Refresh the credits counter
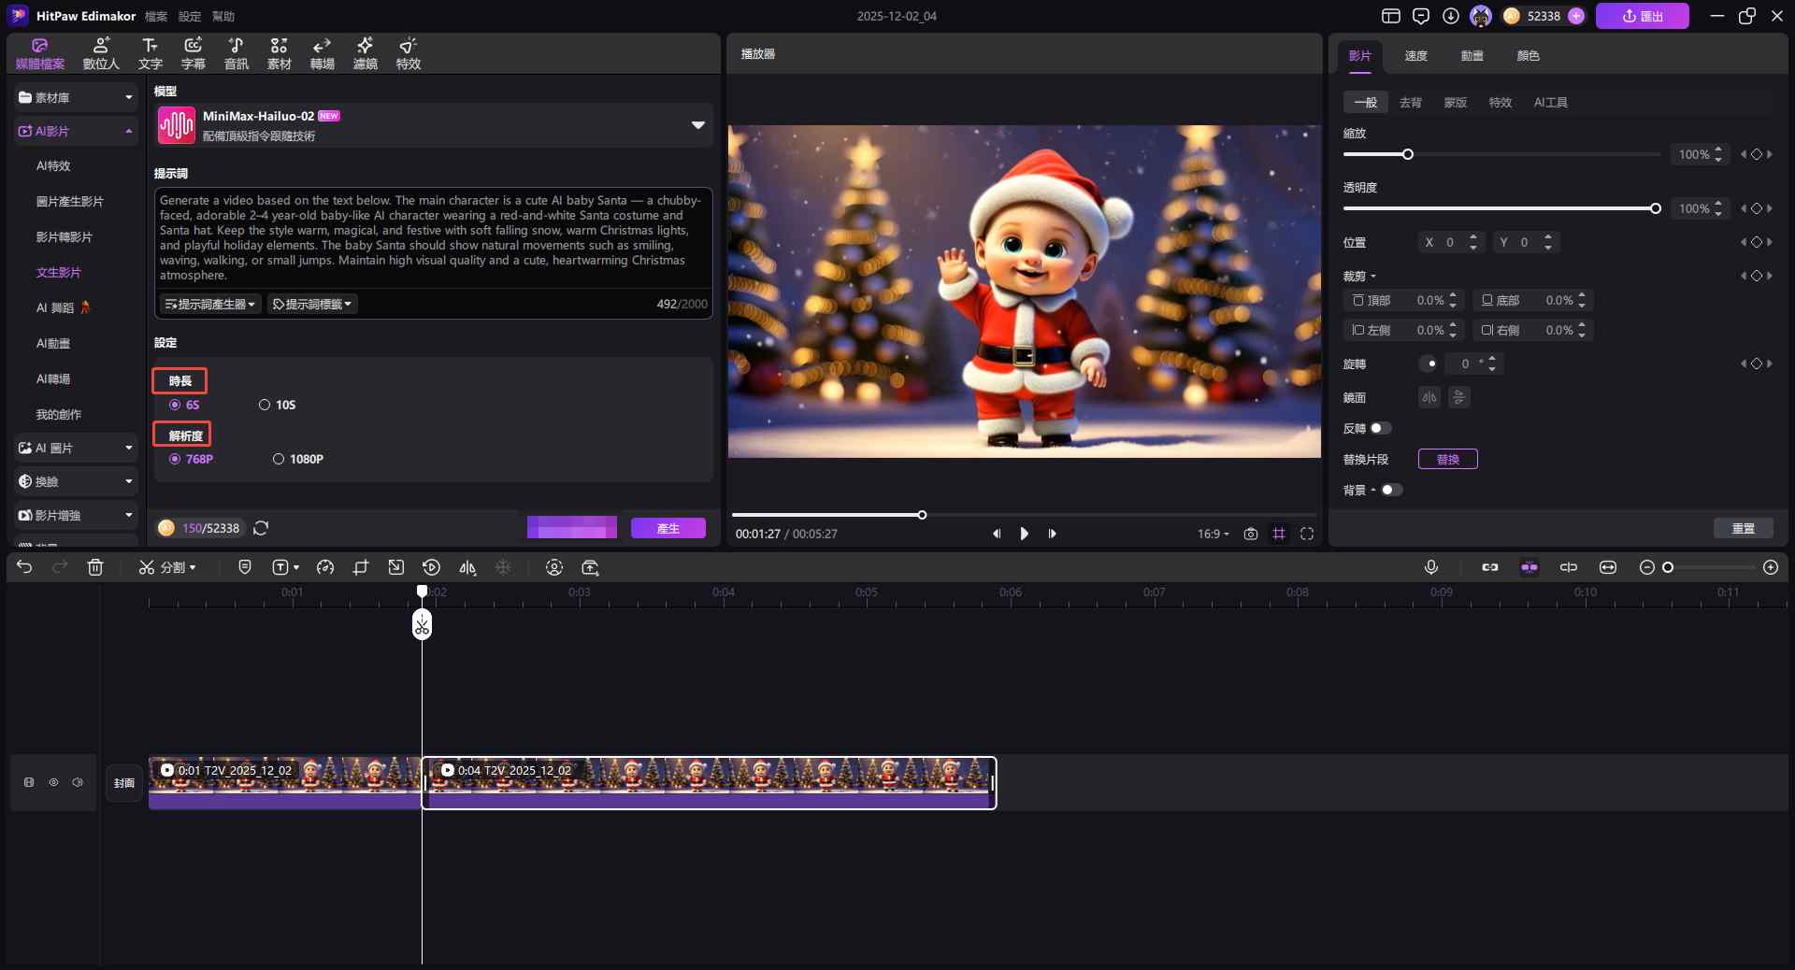 point(261,528)
